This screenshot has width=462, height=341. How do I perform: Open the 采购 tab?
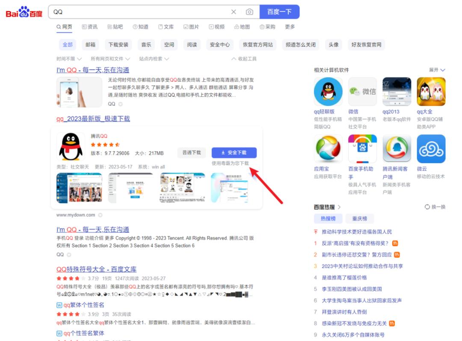pos(267,27)
